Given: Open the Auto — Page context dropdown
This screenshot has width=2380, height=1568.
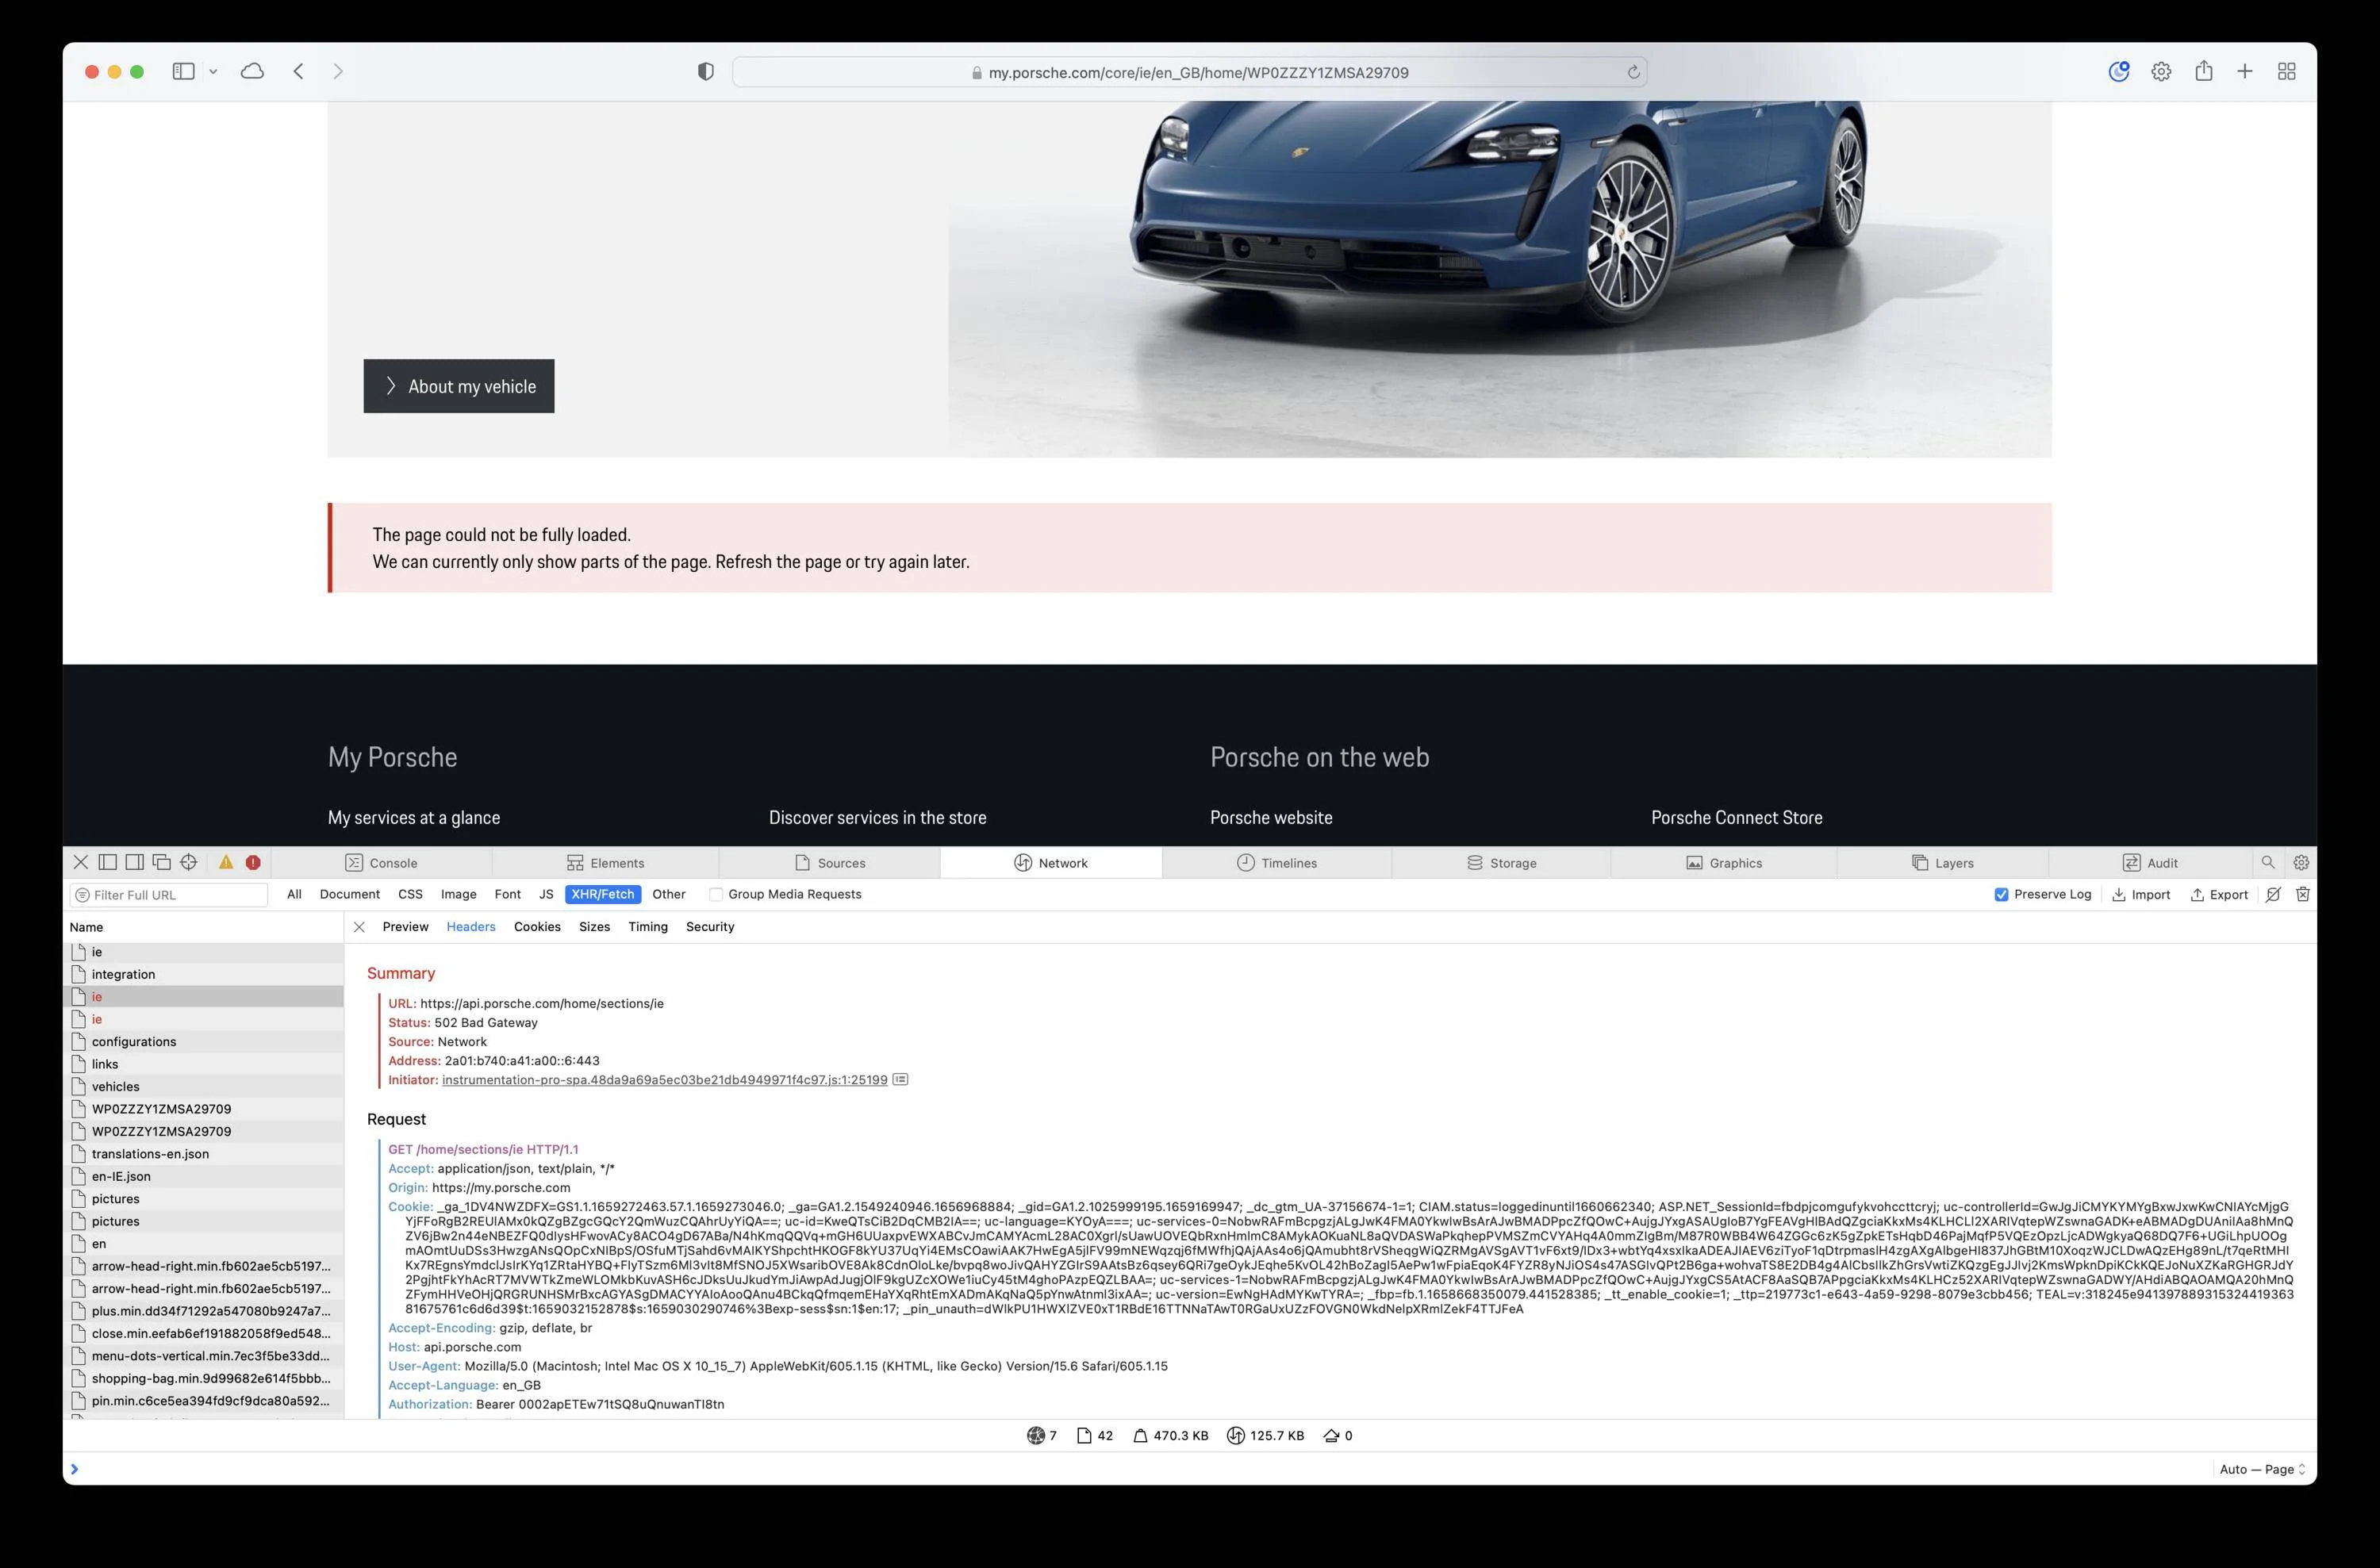Looking at the screenshot, I should (x=2263, y=1469).
